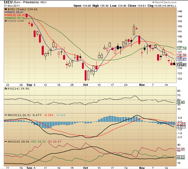Click the Low 134.49 value
The image size is (188, 169).
[x=118, y=6]
